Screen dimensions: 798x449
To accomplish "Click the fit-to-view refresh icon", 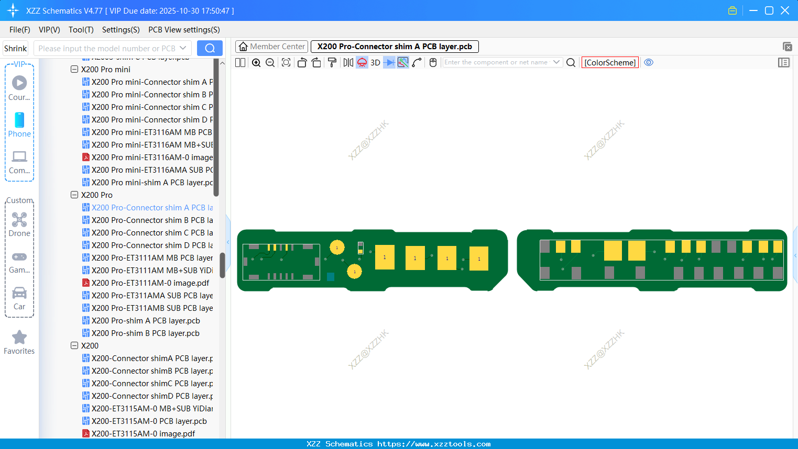I will (286, 62).
